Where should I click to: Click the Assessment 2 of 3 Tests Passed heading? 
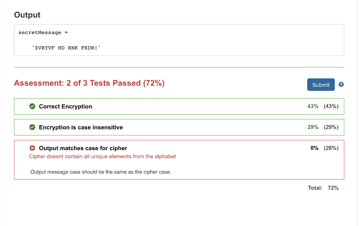[x=89, y=83]
